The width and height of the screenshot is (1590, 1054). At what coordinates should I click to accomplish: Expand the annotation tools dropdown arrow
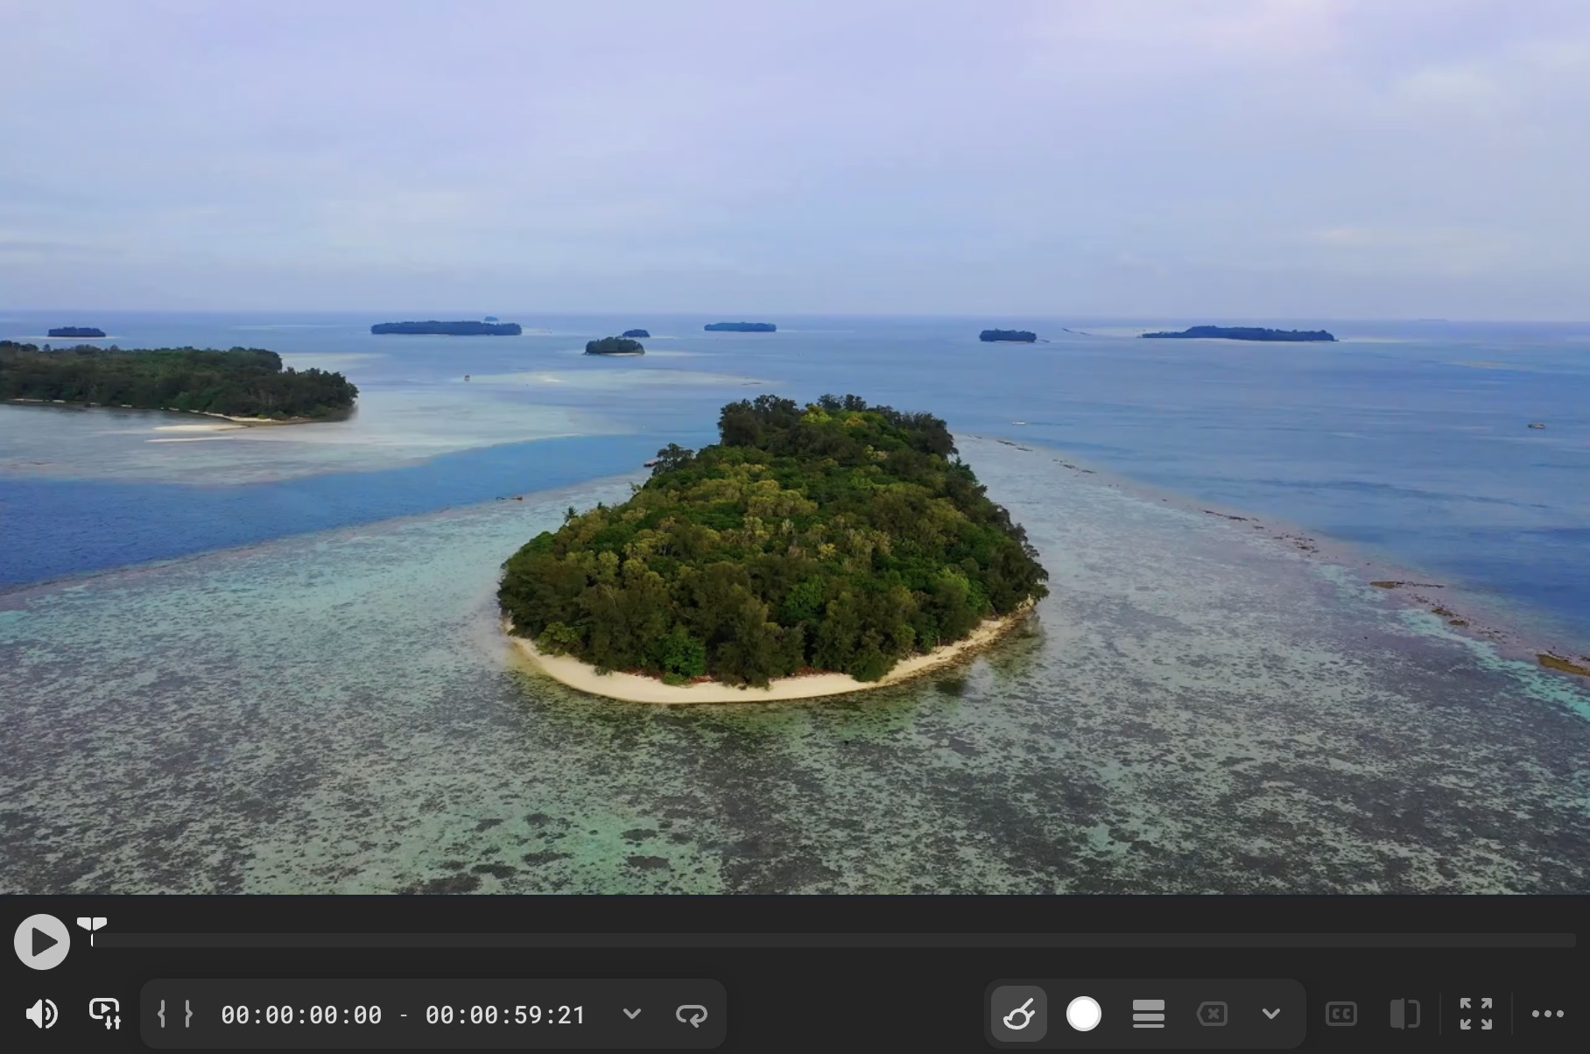coord(1271,1014)
